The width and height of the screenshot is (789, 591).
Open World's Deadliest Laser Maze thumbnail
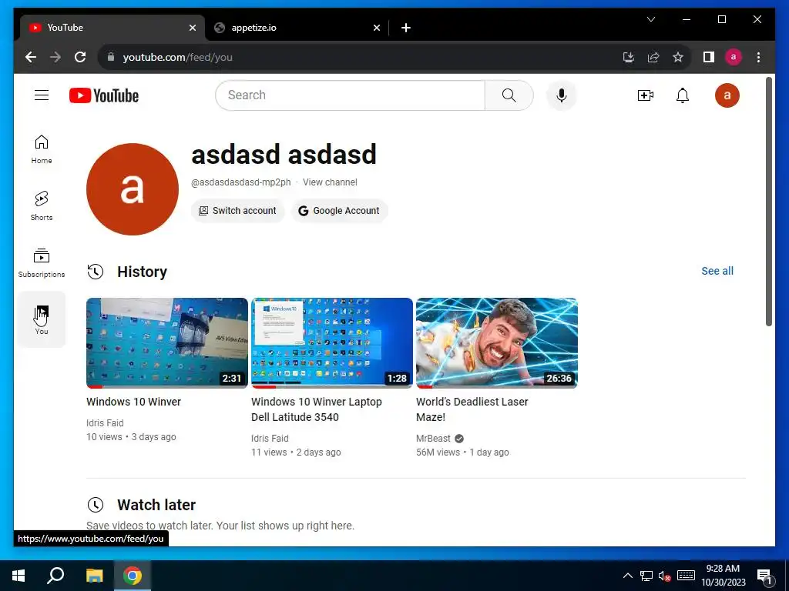coord(497,342)
